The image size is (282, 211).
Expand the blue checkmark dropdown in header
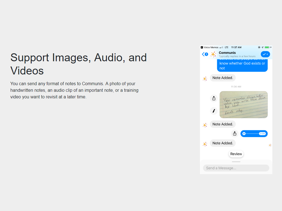[x=265, y=54]
